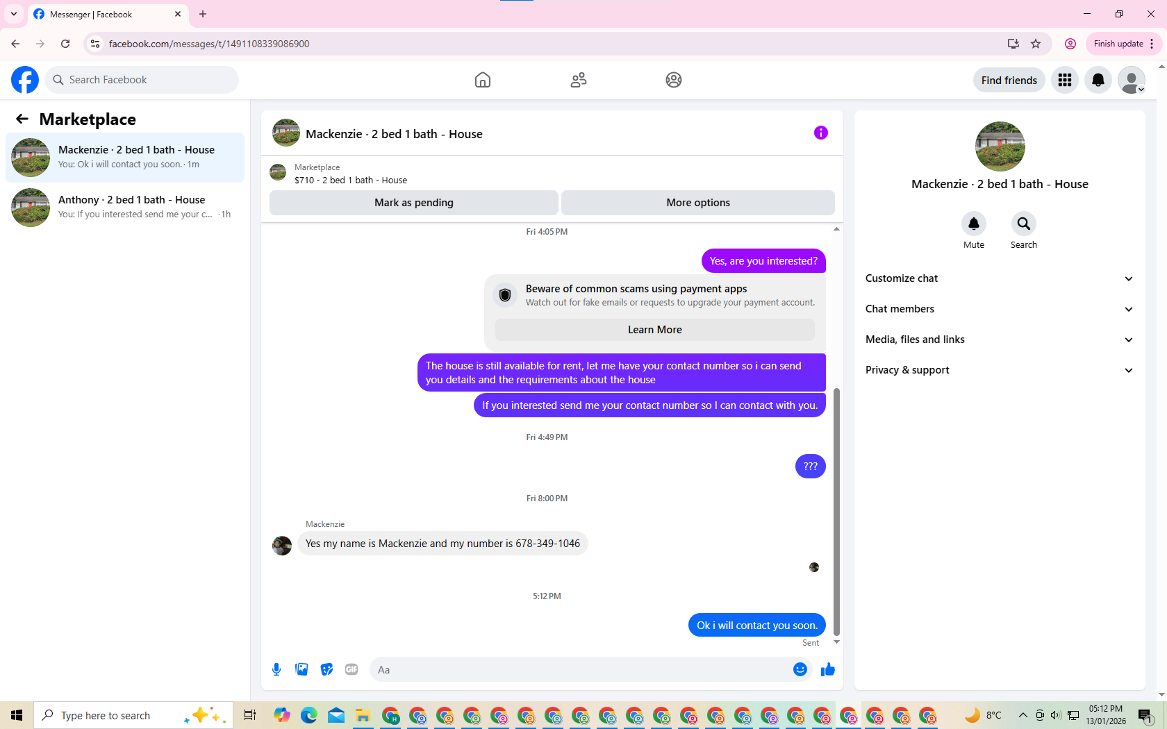Click 'Ok i will contact you soon.' bubble
Viewport: 1167px width, 729px height.
point(757,626)
